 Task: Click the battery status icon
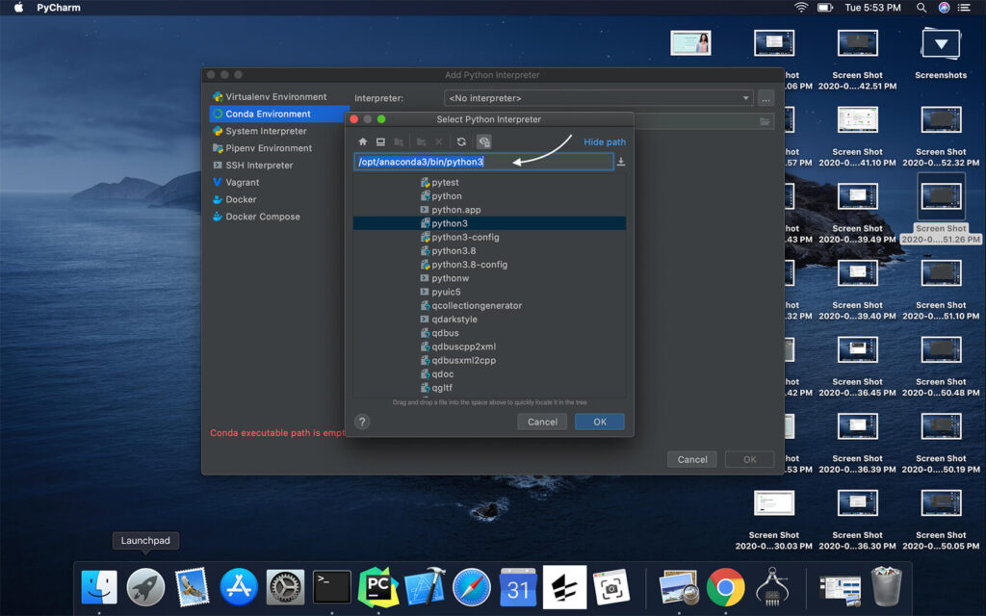(825, 8)
